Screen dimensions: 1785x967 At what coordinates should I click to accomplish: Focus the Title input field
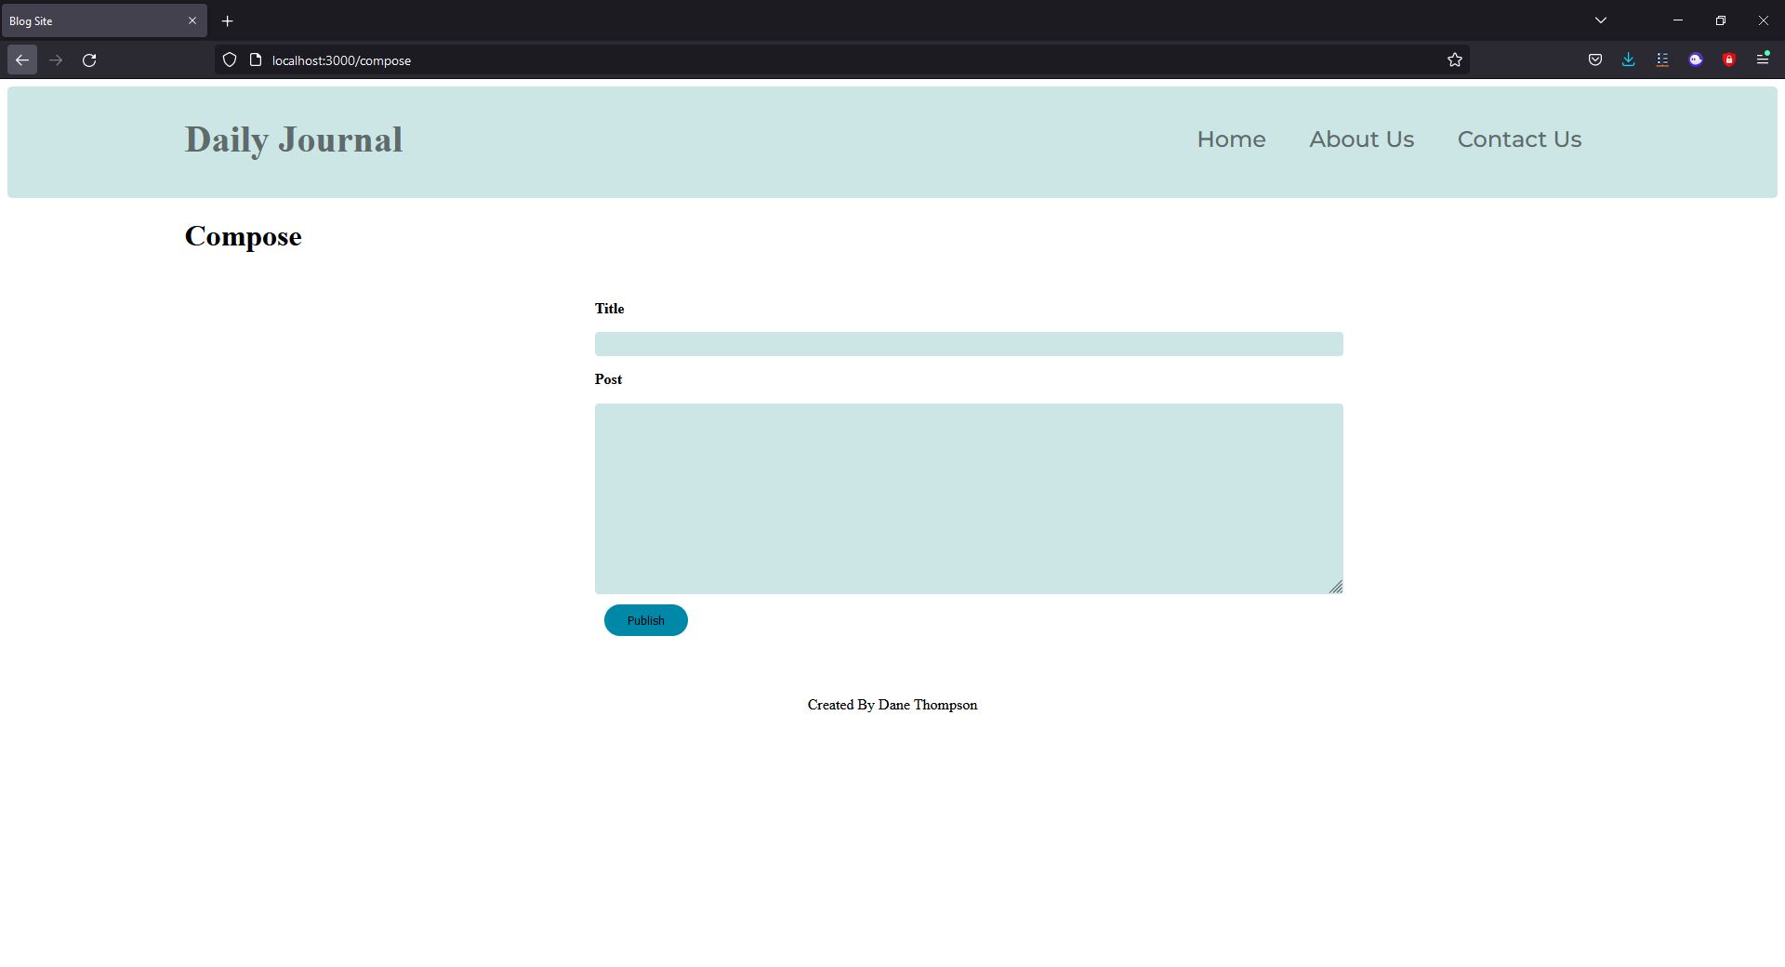[969, 344]
